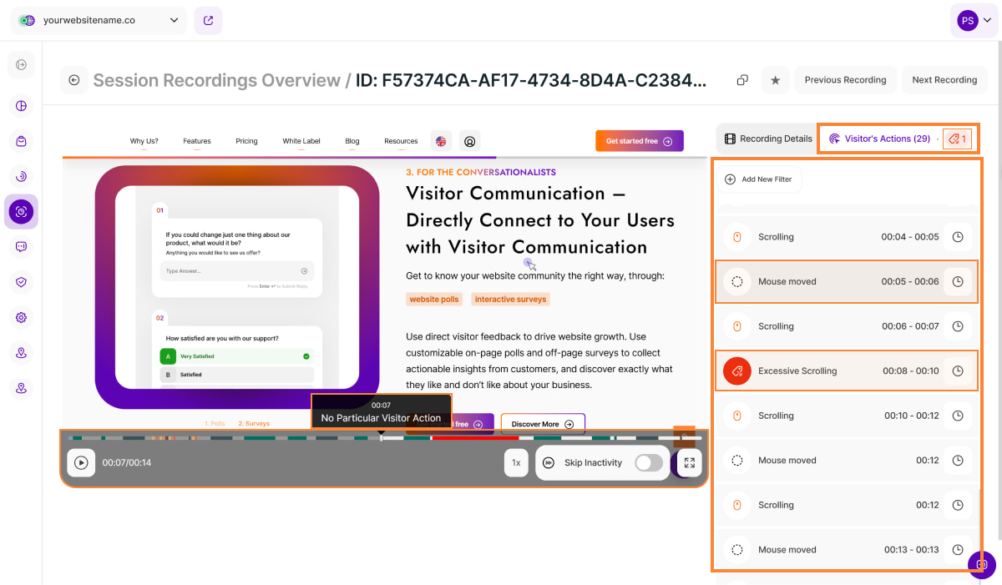Screen dimensions: 1002x585
Task: Click the interactive surveys tag
Action: (510, 299)
